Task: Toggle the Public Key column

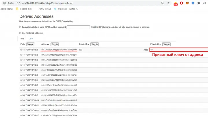Action: tap(94, 44)
